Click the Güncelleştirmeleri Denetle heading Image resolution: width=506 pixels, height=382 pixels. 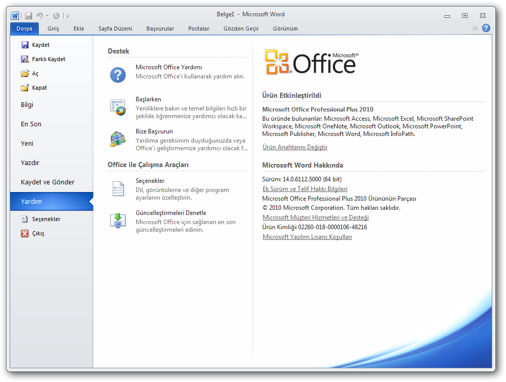(x=171, y=213)
